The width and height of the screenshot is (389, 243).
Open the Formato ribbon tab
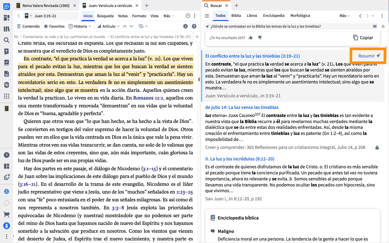[x=139, y=16]
